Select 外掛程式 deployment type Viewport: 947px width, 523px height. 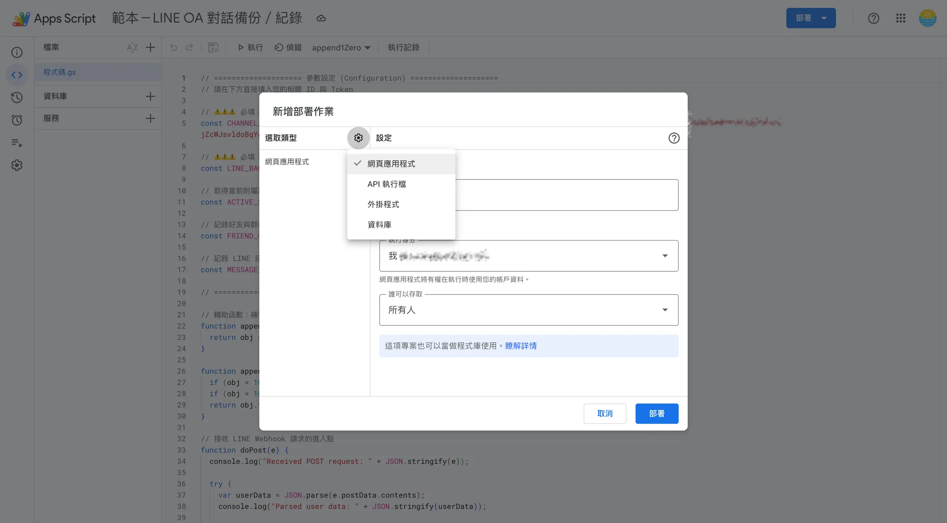(401, 204)
